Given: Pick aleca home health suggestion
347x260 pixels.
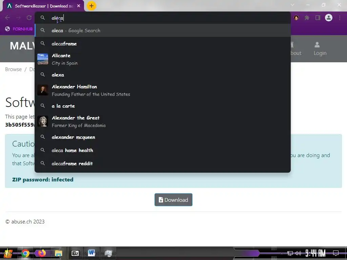Looking at the screenshot, I should point(163,150).
